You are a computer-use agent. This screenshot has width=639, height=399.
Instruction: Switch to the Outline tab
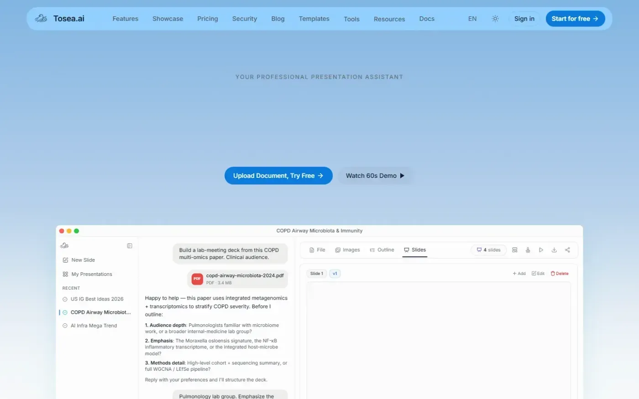point(382,250)
